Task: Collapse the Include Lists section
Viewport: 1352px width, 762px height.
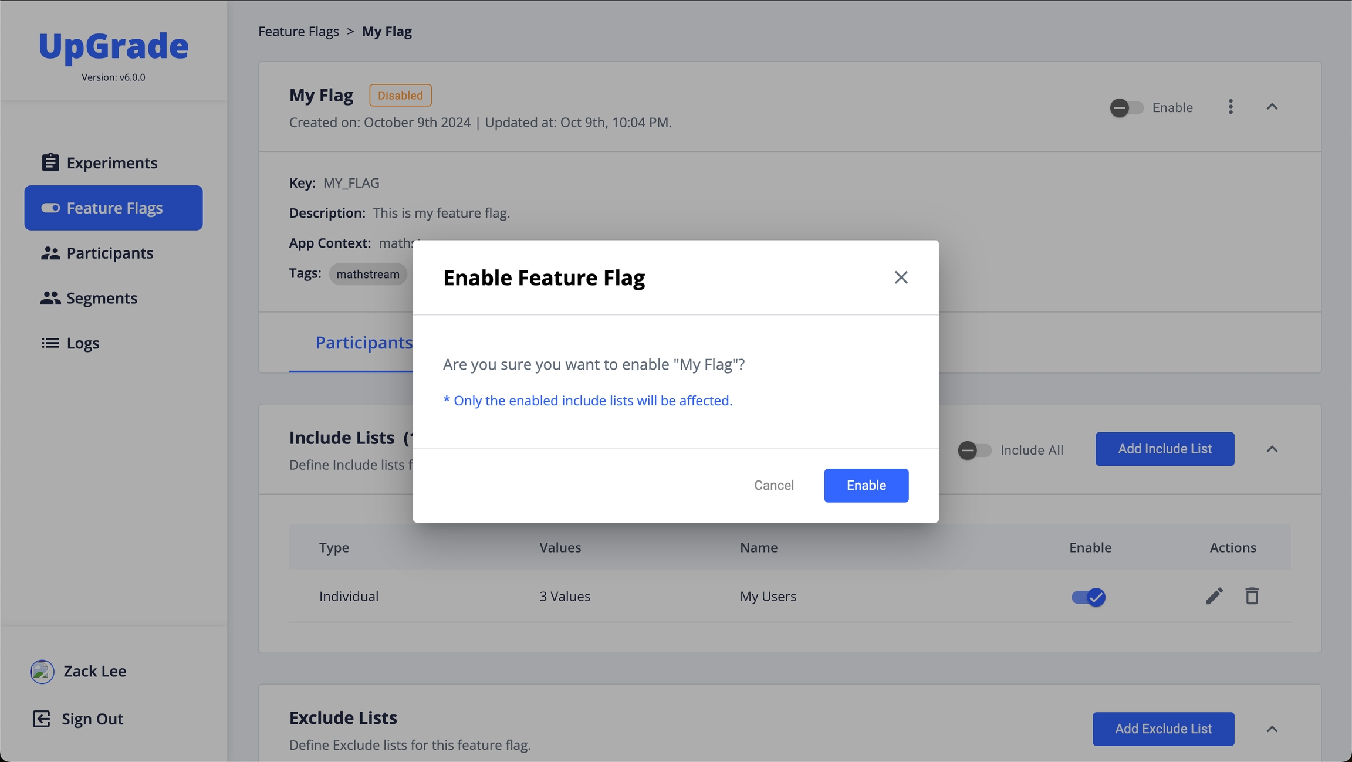Action: (1272, 449)
